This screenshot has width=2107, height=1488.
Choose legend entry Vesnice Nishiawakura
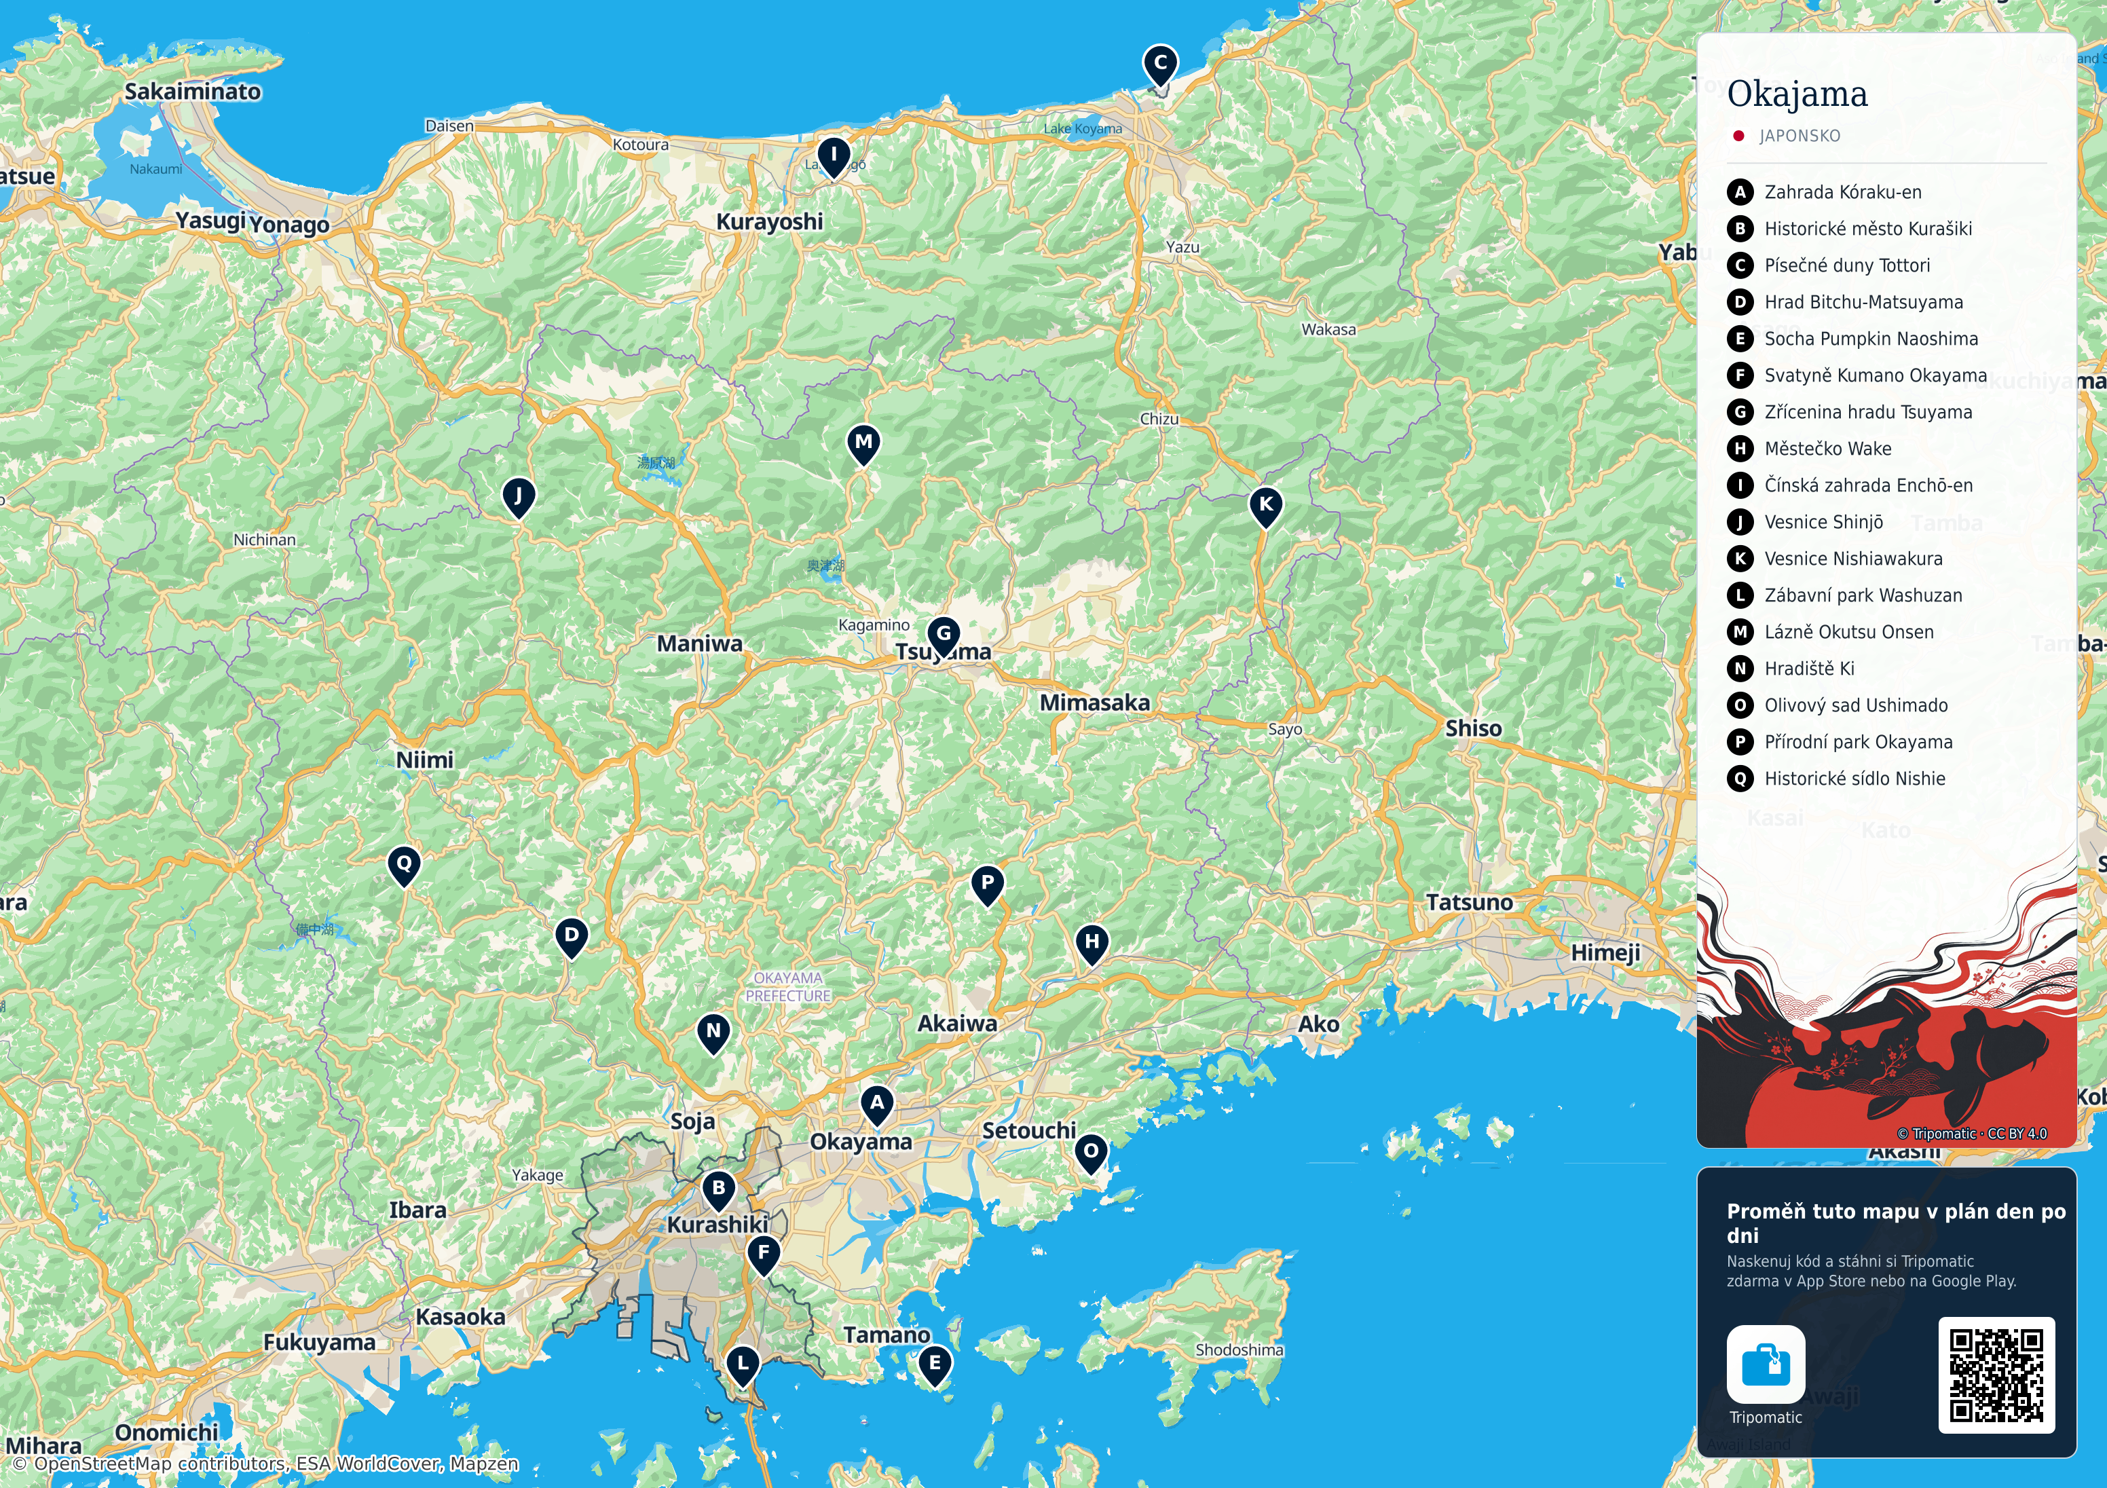point(1834,559)
